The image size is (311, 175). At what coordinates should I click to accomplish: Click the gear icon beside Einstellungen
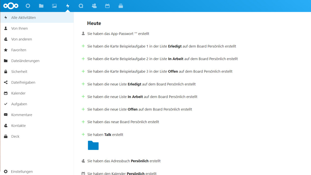click(x=6, y=172)
